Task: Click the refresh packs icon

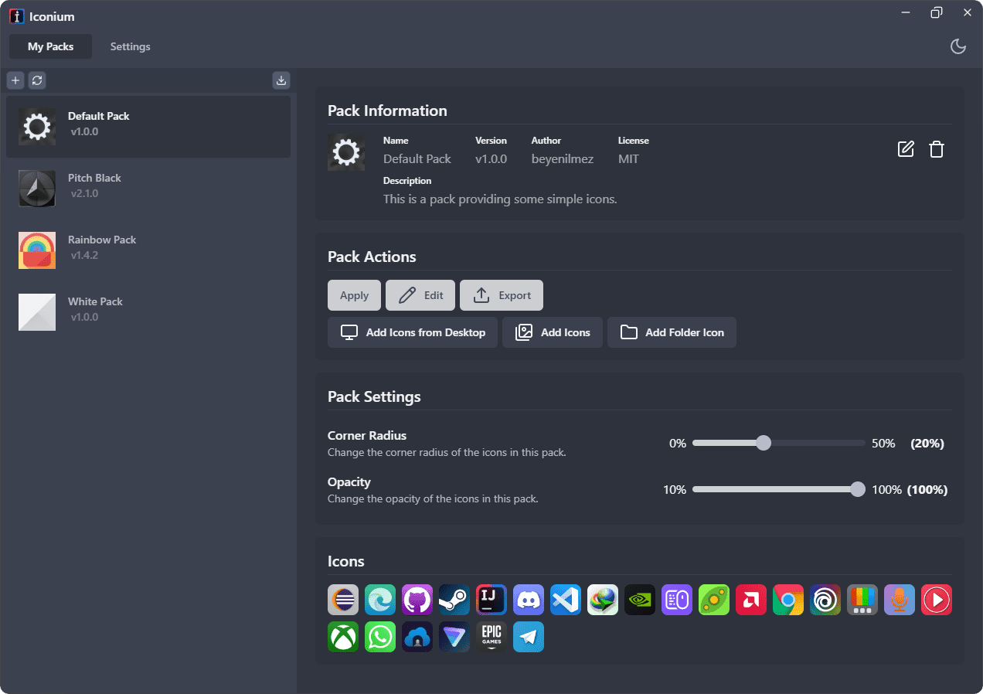Action: pyautogui.click(x=37, y=80)
